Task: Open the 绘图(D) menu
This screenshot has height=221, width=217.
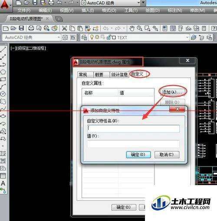Action: pyautogui.click(x=152, y=10)
